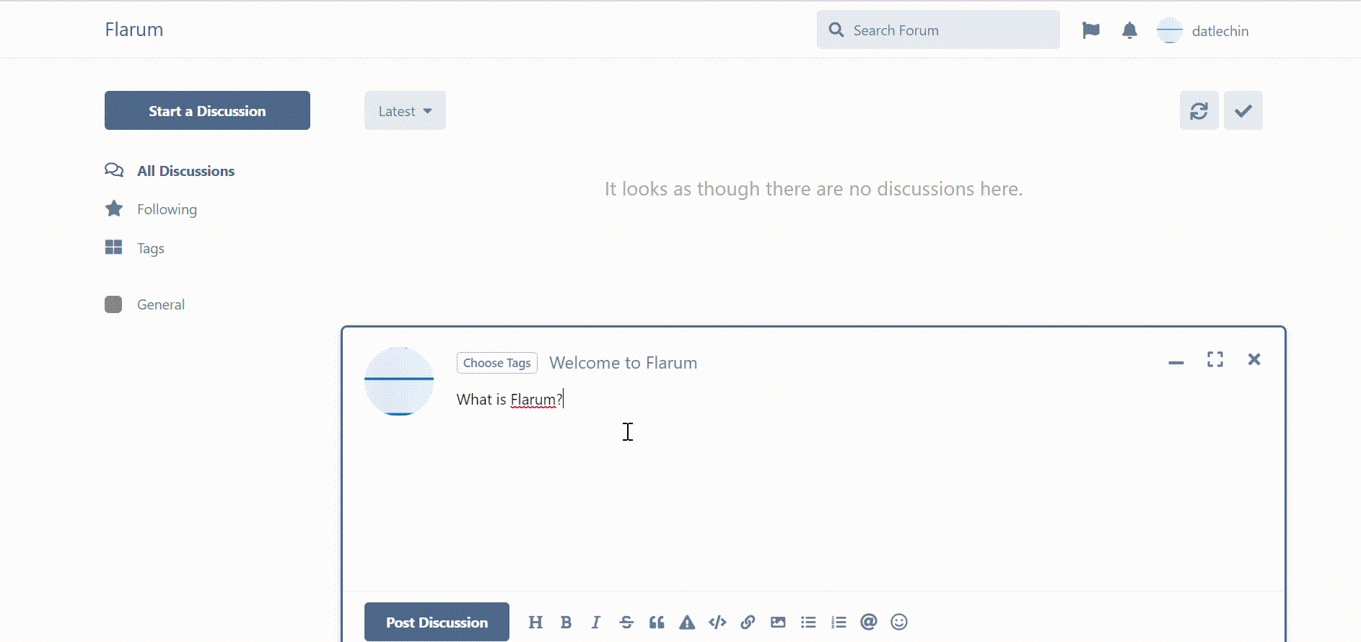Viewport: 1361px width, 642px height.
Task: Click into the post body text
Action: pyautogui.click(x=509, y=400)
